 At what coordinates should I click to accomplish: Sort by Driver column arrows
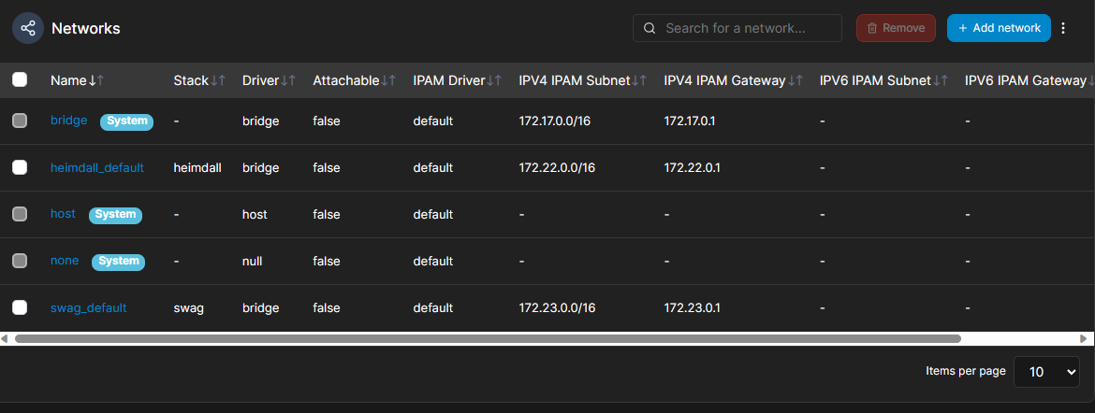coord(289,81)
